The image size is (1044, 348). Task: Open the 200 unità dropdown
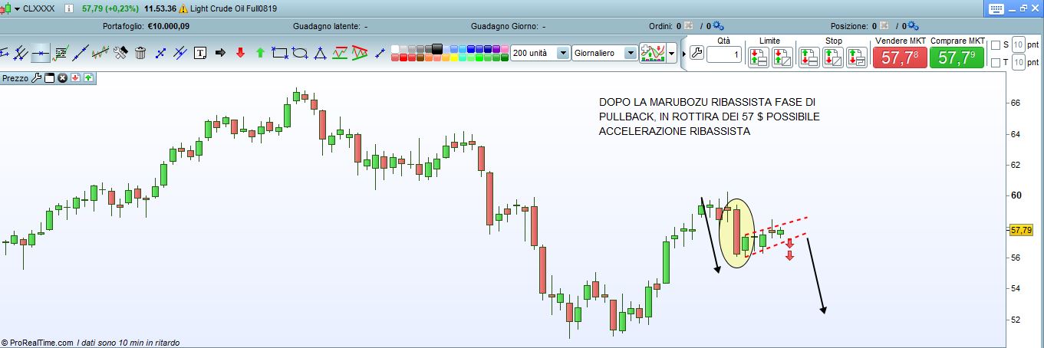[x=563, y=53]
